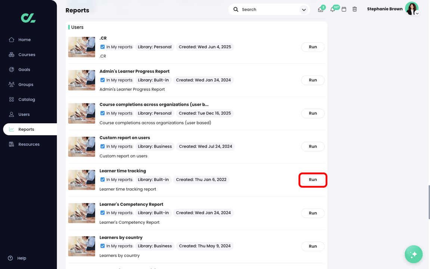This screenshot has height=269, width=430.
Task: Open Catalog menu item
Action: [x=27, y=99]
